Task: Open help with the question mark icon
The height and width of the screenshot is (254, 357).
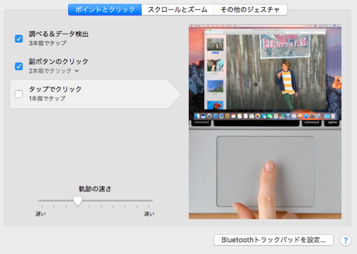Action: coord(344,240)
